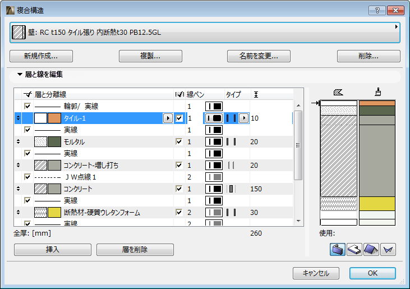This screenshot has width=410, height=289.
Task: Toggle 実線 checkbox below モルタル
Action: coord(27,153)
